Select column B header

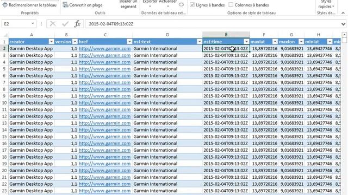click(x=66, y=35)
